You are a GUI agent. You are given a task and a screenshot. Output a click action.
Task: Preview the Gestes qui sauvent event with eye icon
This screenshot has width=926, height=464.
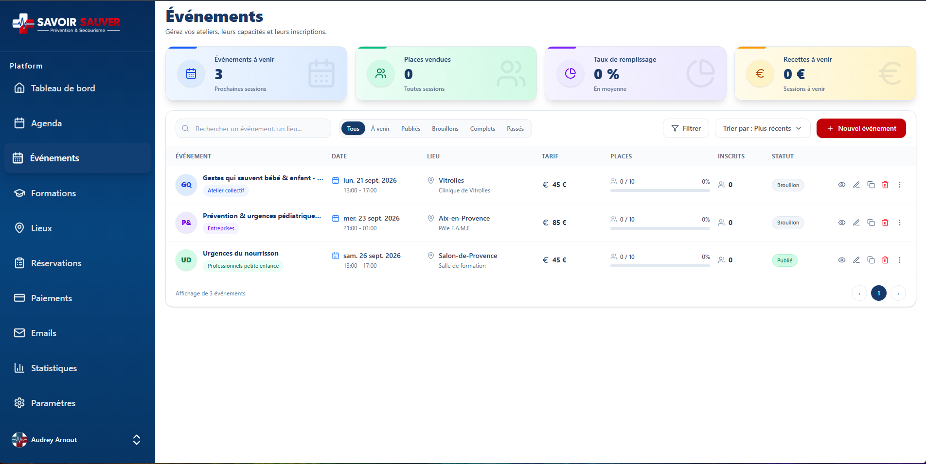(842, 185)
